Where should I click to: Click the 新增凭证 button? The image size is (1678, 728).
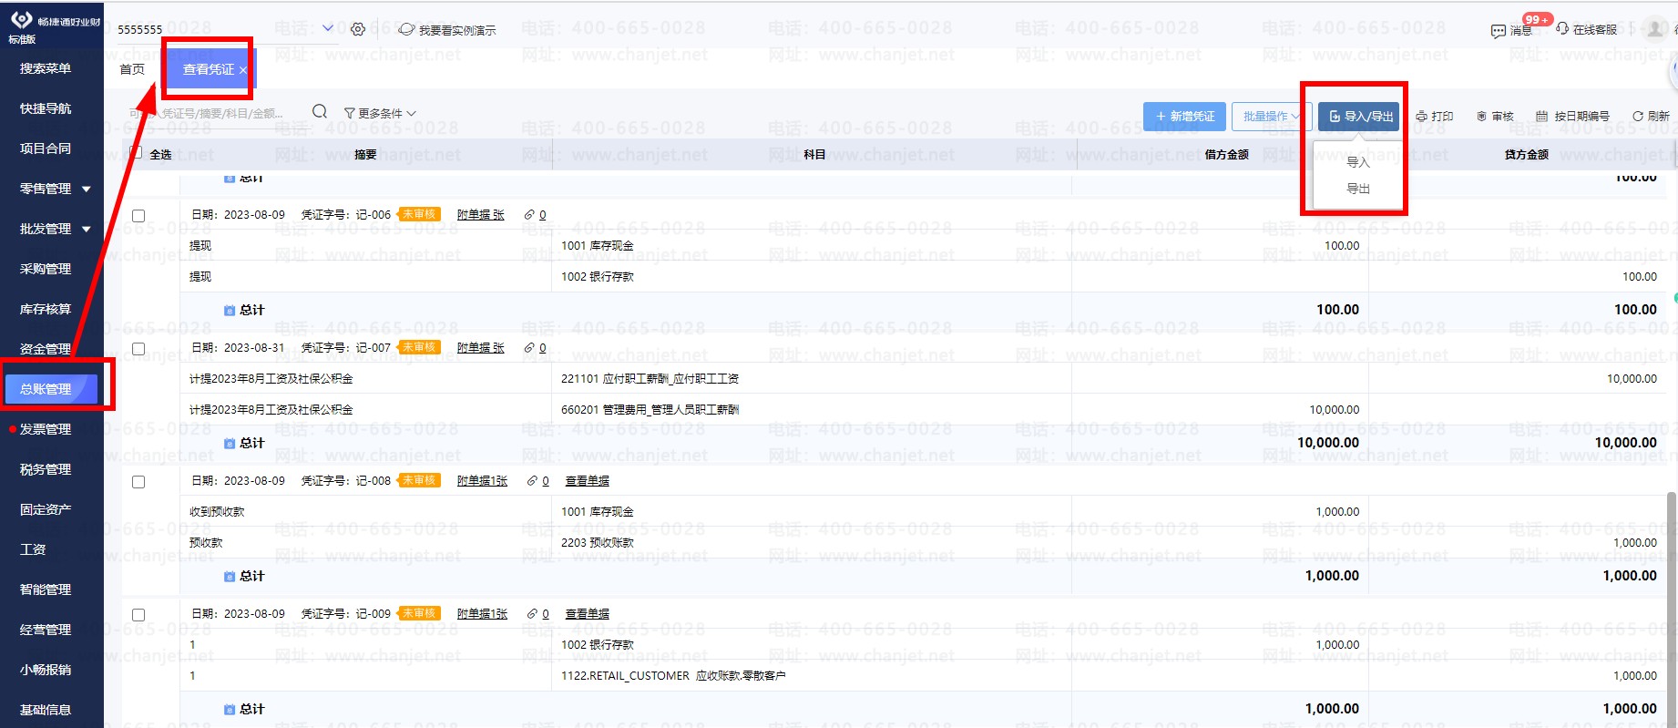point(1184,117)
